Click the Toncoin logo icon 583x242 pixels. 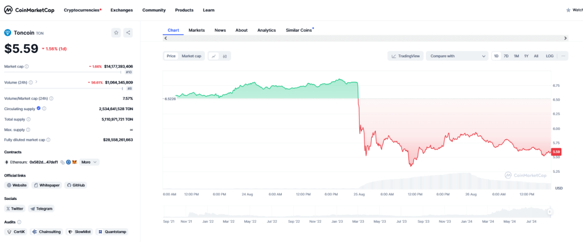[x=7, y=32]
